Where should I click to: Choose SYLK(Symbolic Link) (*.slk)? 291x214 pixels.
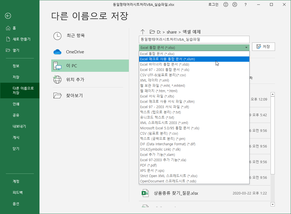pos(194,149)
